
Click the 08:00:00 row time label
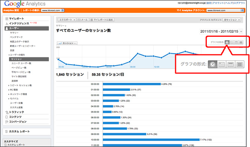coord(95,129)
